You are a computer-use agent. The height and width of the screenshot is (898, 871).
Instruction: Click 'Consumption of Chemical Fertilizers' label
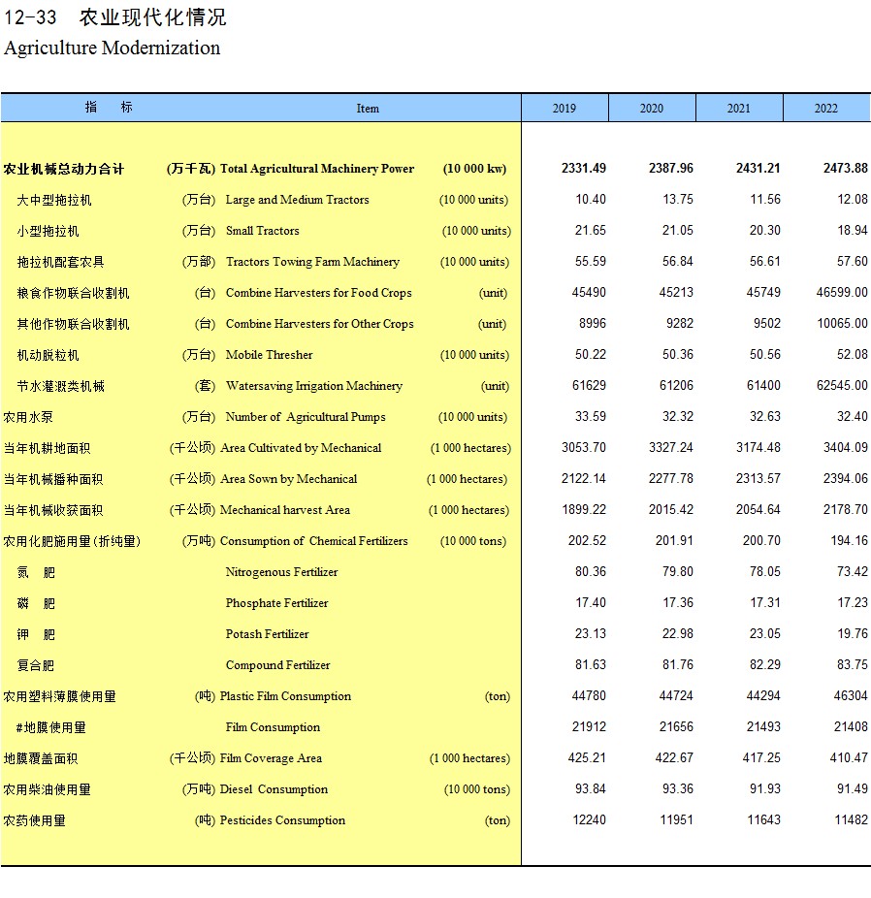(314, 540)
